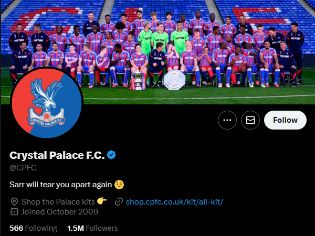Follow the Crystal Palace F.C. account
Viewport: 315px width, 236px height.
point(285,120)
